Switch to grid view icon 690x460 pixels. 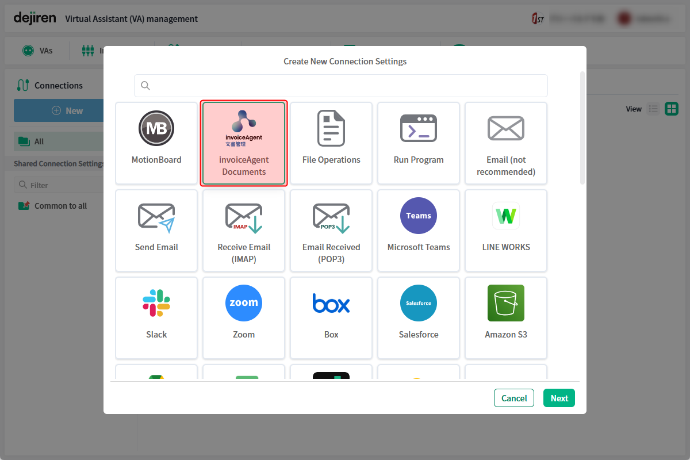coord(672,109)
